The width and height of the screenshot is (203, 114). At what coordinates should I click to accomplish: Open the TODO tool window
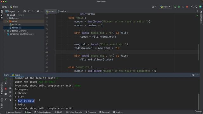[58, 112]
